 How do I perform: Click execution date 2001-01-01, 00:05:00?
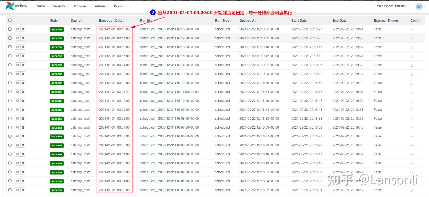(114, 145)
